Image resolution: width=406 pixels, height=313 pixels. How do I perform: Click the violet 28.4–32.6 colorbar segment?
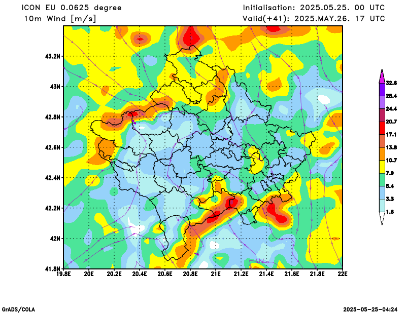coord(382,90)
